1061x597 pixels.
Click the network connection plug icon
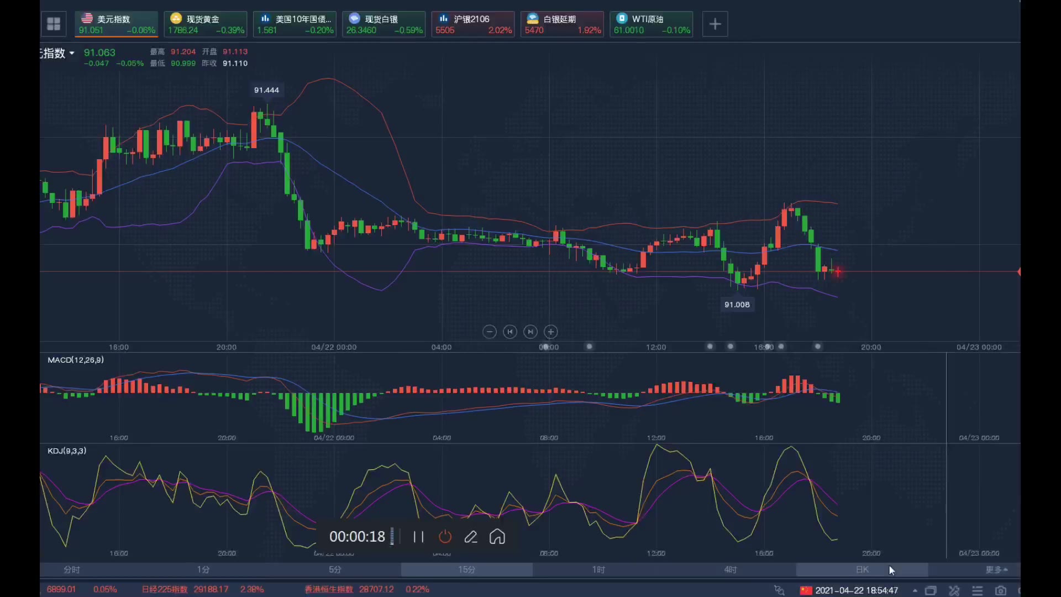click(779, 590)
